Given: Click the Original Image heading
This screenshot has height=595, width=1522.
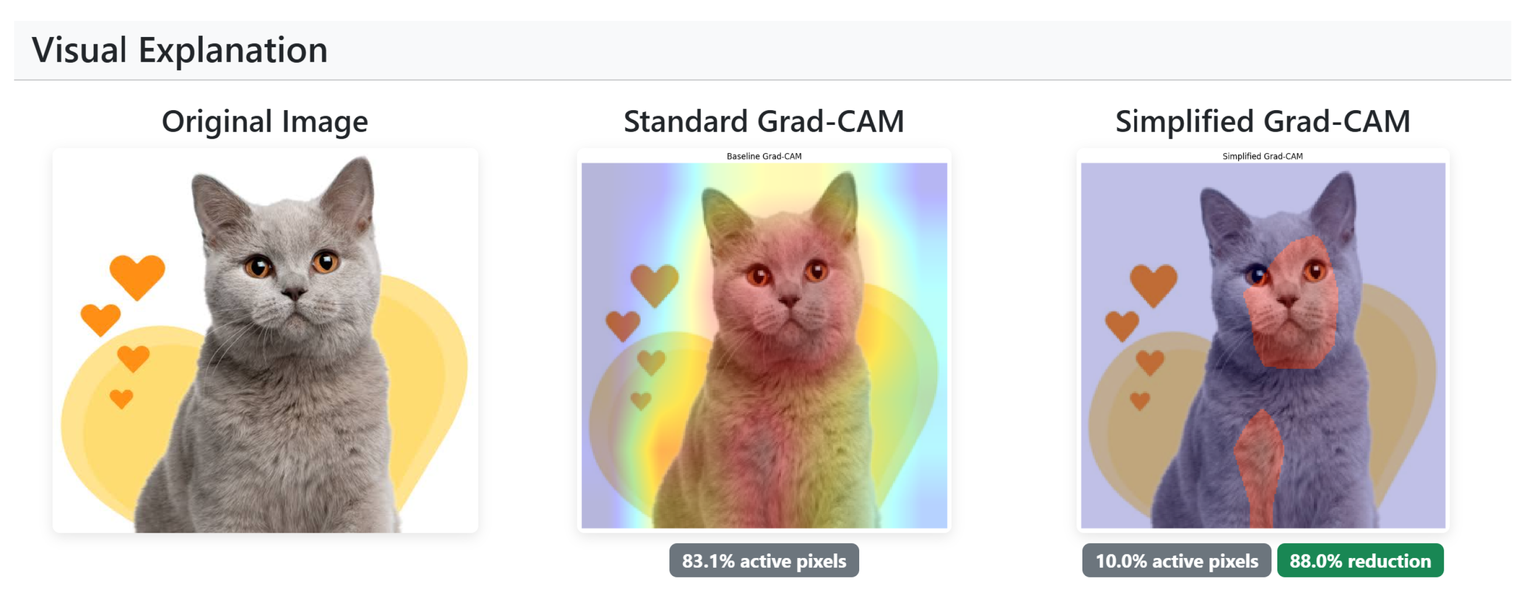Looking at the screenshot, I should (265, 122).
